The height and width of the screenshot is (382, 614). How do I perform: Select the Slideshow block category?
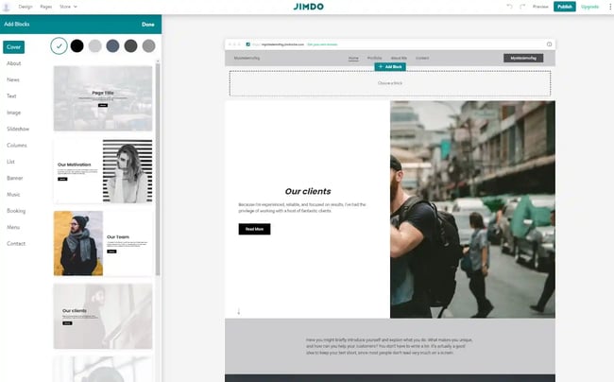[x=18, y=129]
